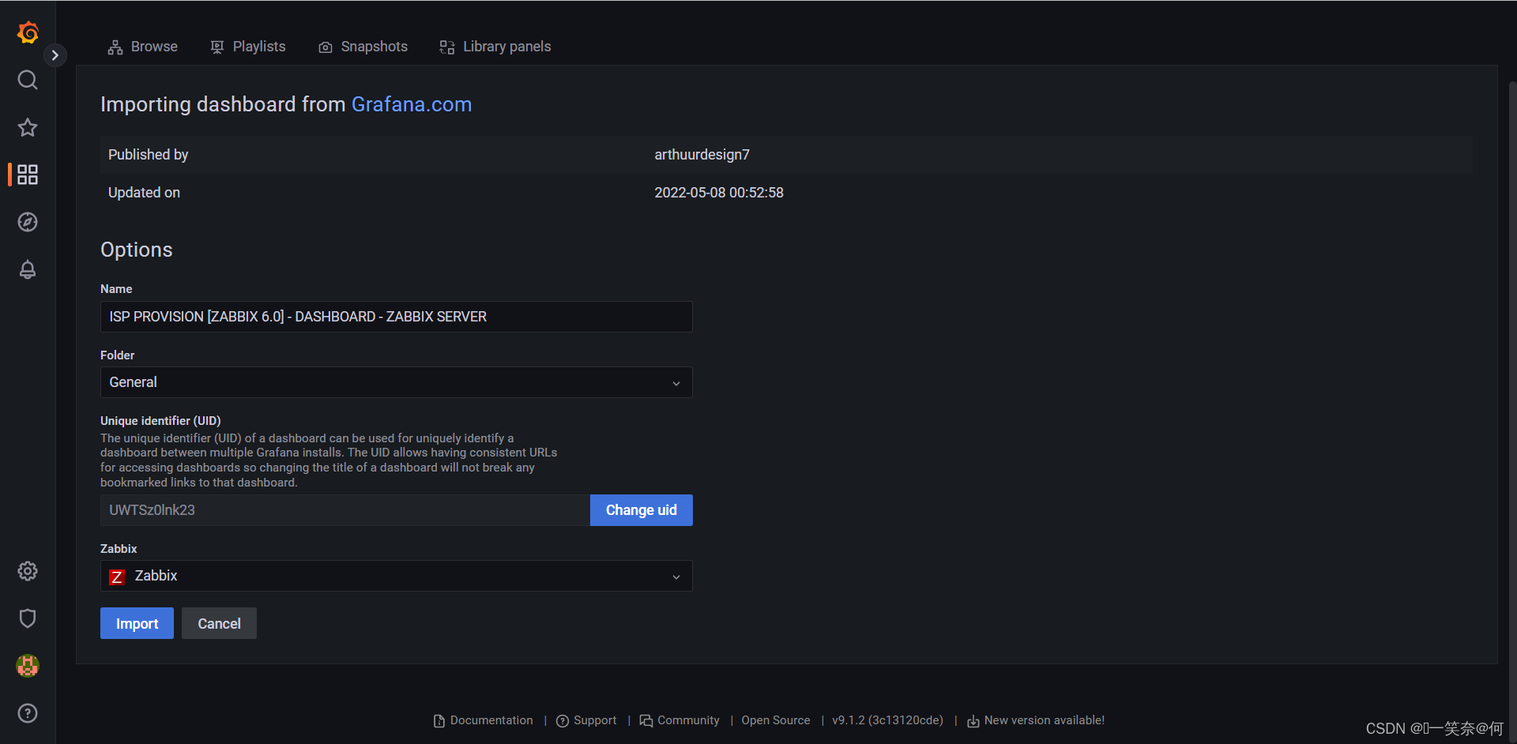Open the user profile avatar

tap(28, 666)
